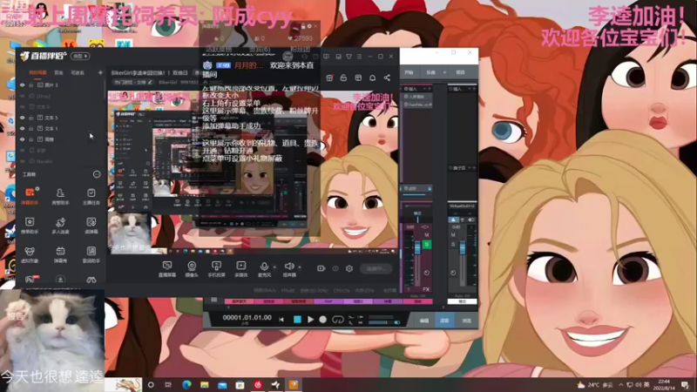Click the 混音 button in DAW transport

pyautogui.click(x=444, y=321)
